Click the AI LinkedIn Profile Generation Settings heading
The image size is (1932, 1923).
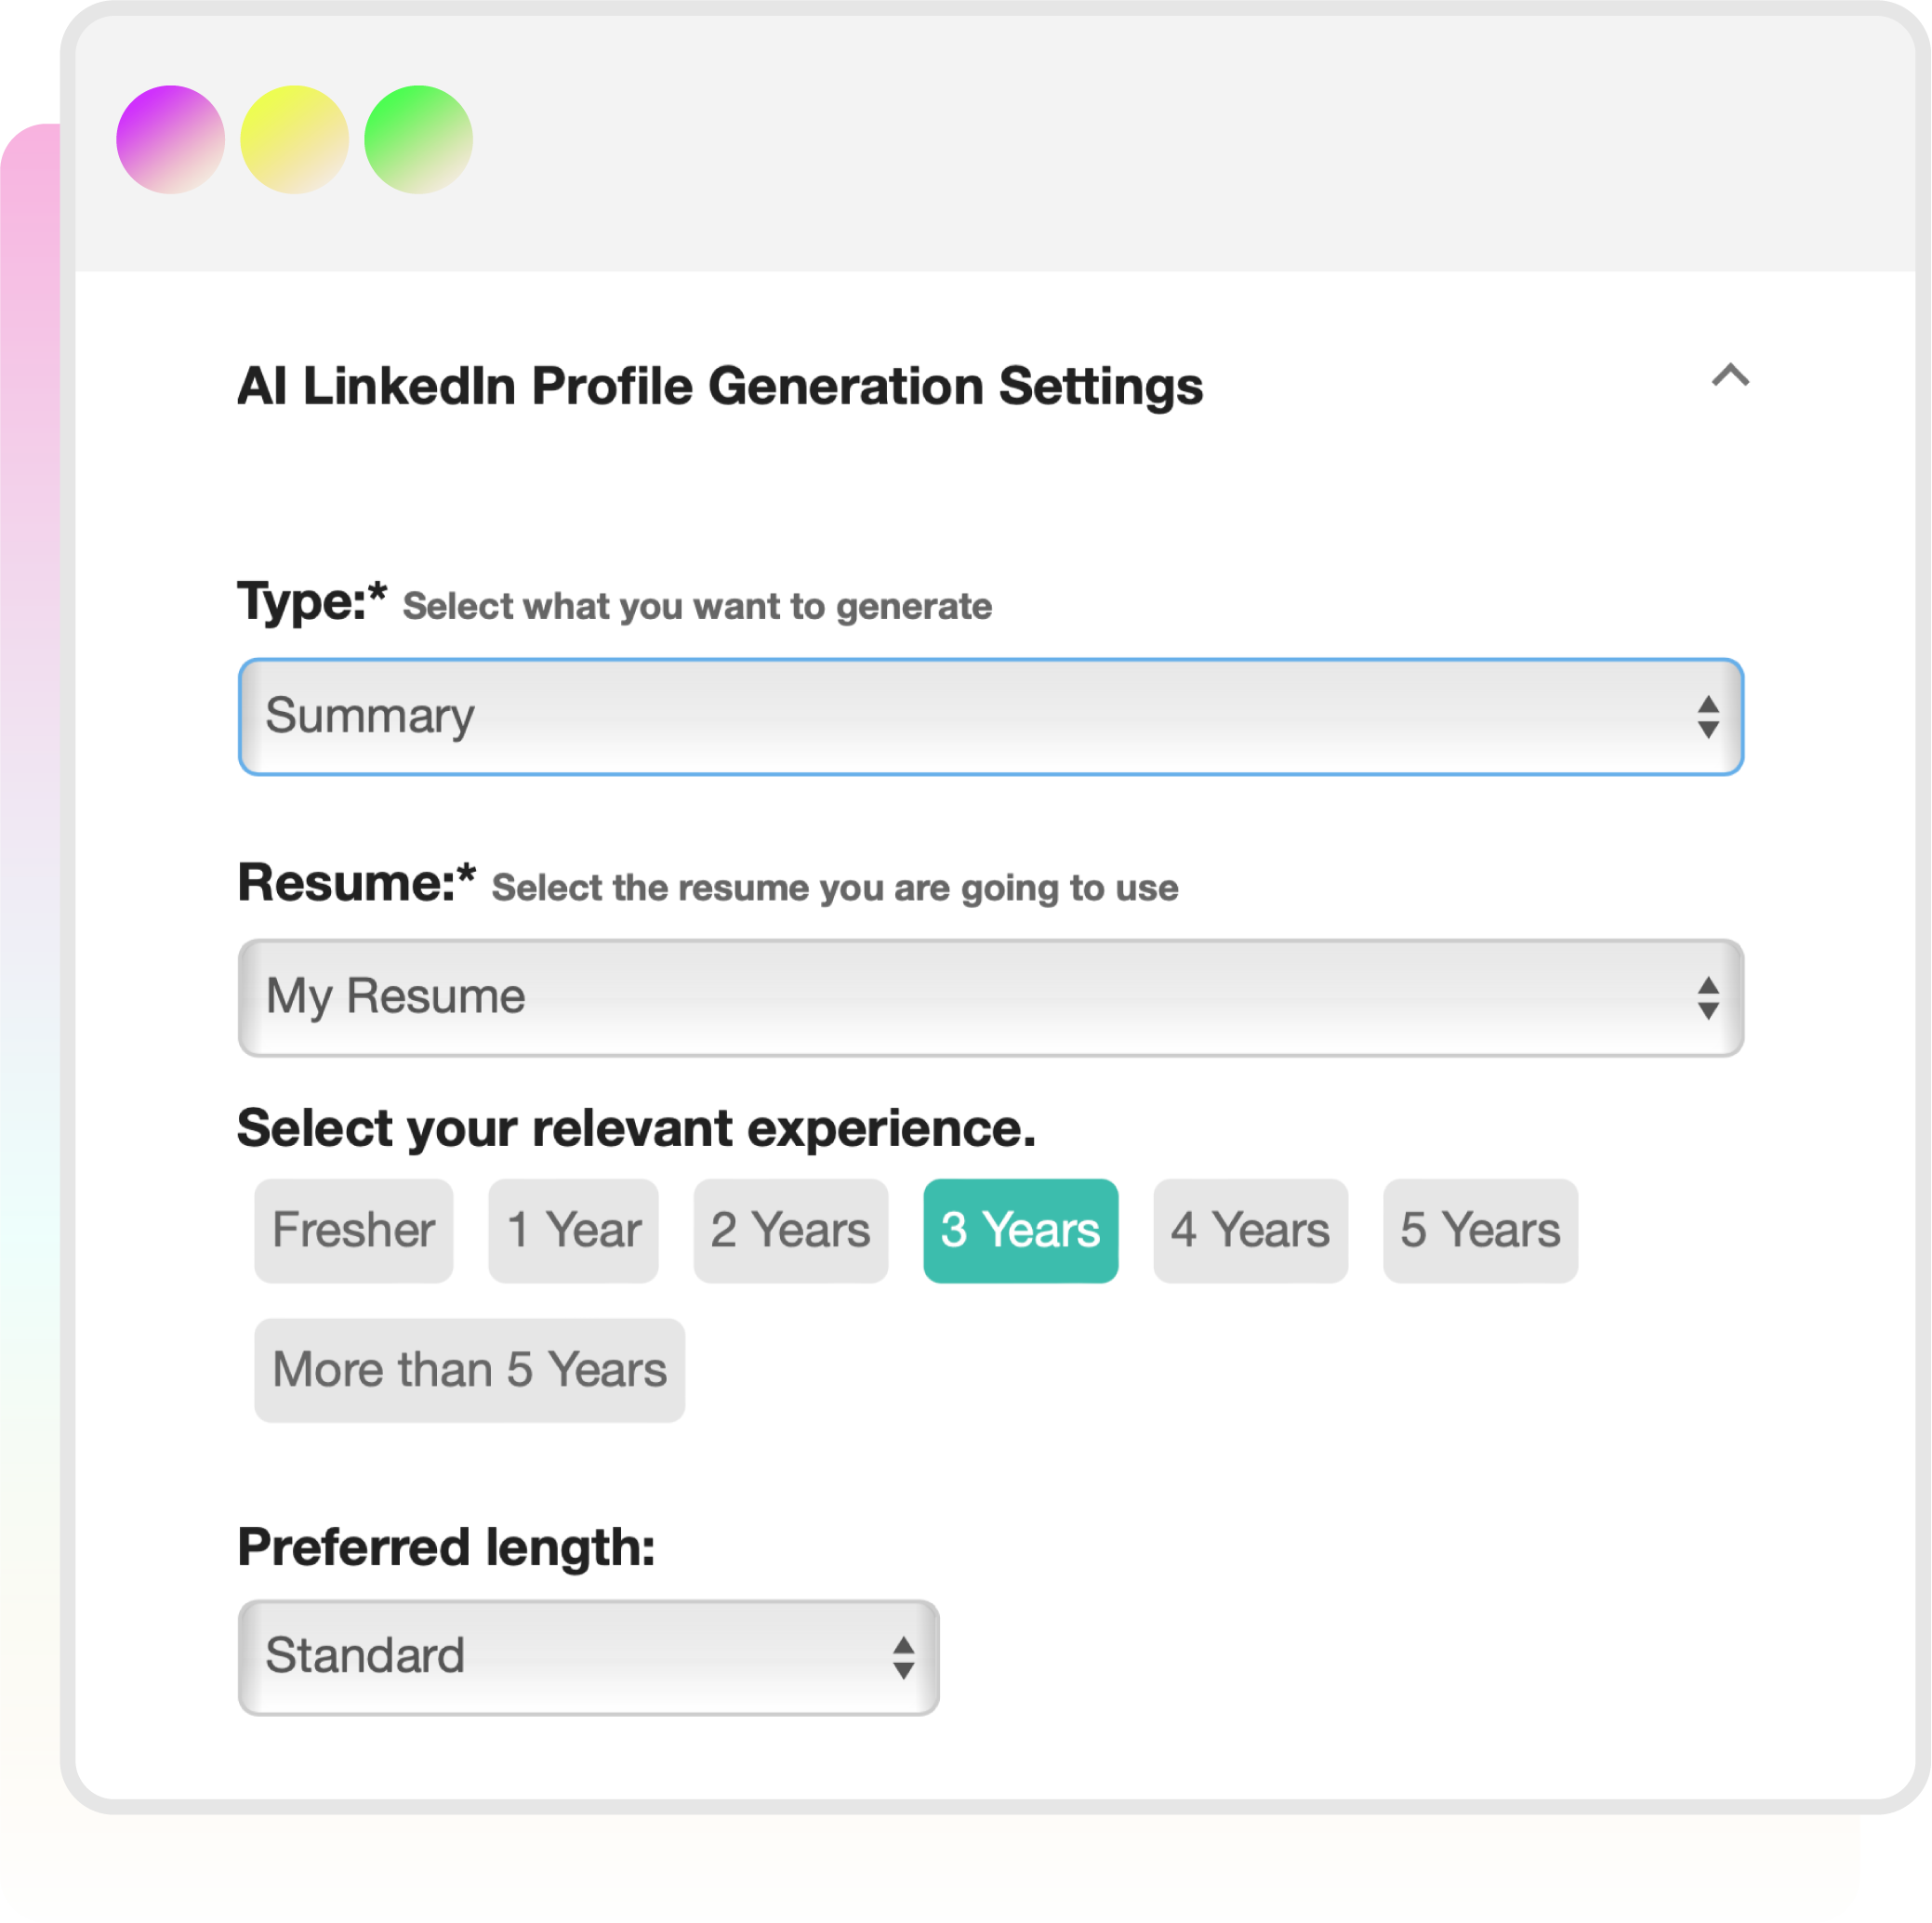(x=719, y=387)
